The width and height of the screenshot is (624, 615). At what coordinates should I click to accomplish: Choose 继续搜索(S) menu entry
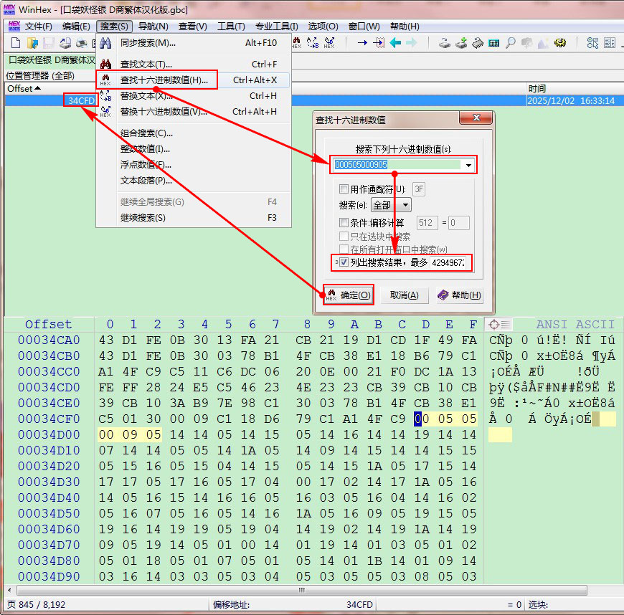[x=194, y=218]
